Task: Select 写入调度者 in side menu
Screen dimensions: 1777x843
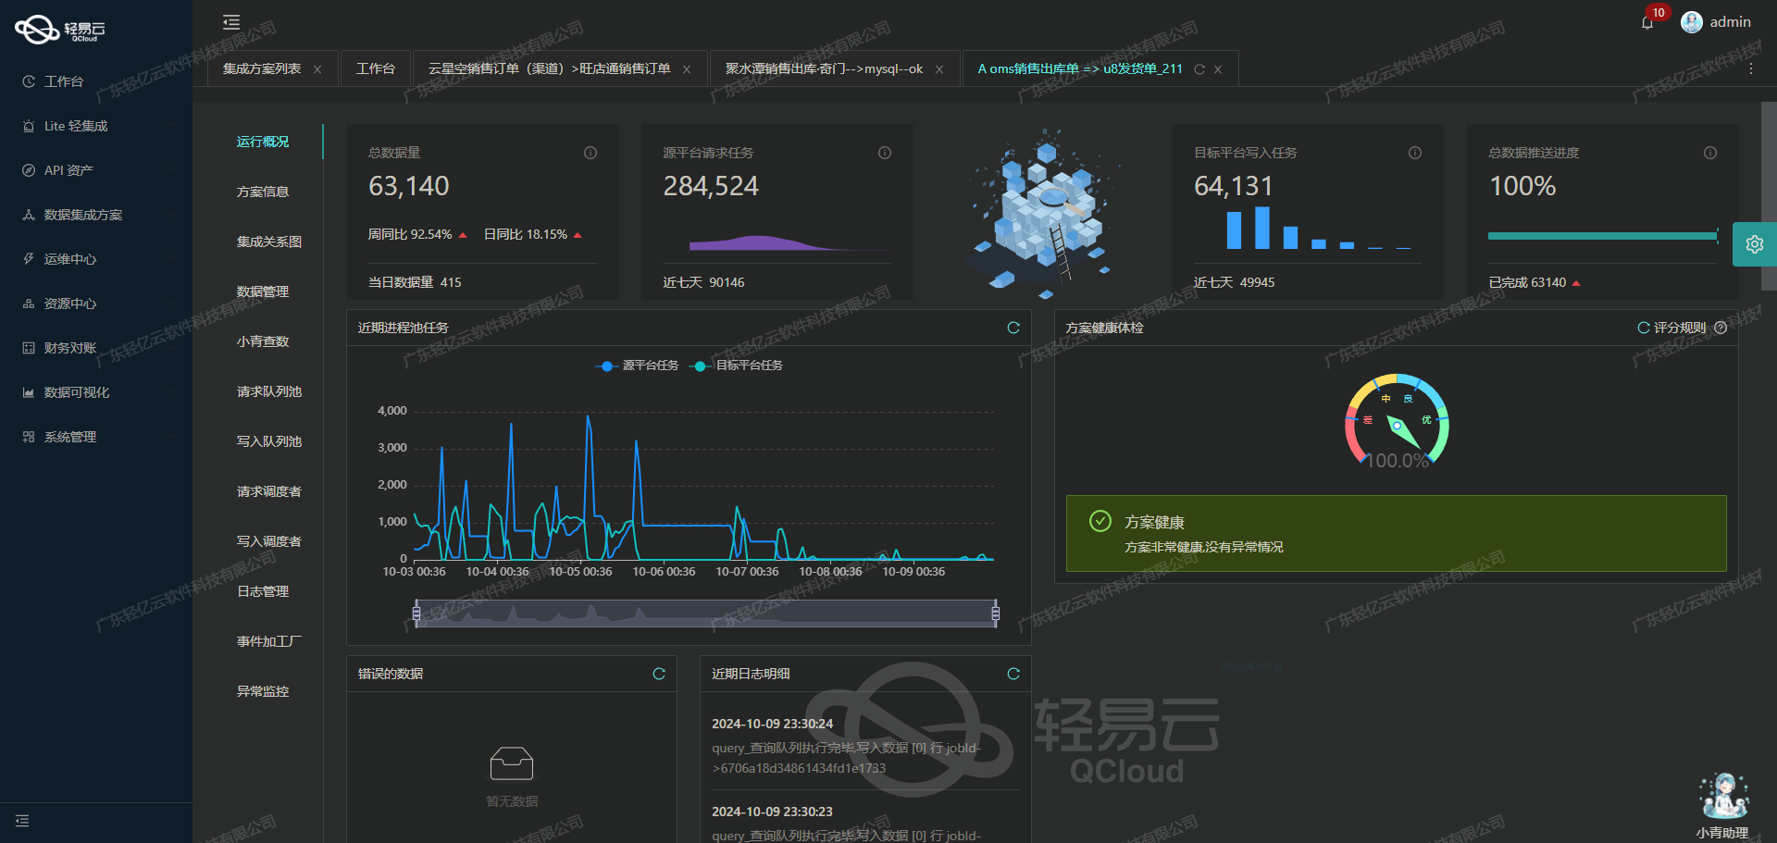Action: [x=268, y=541]
